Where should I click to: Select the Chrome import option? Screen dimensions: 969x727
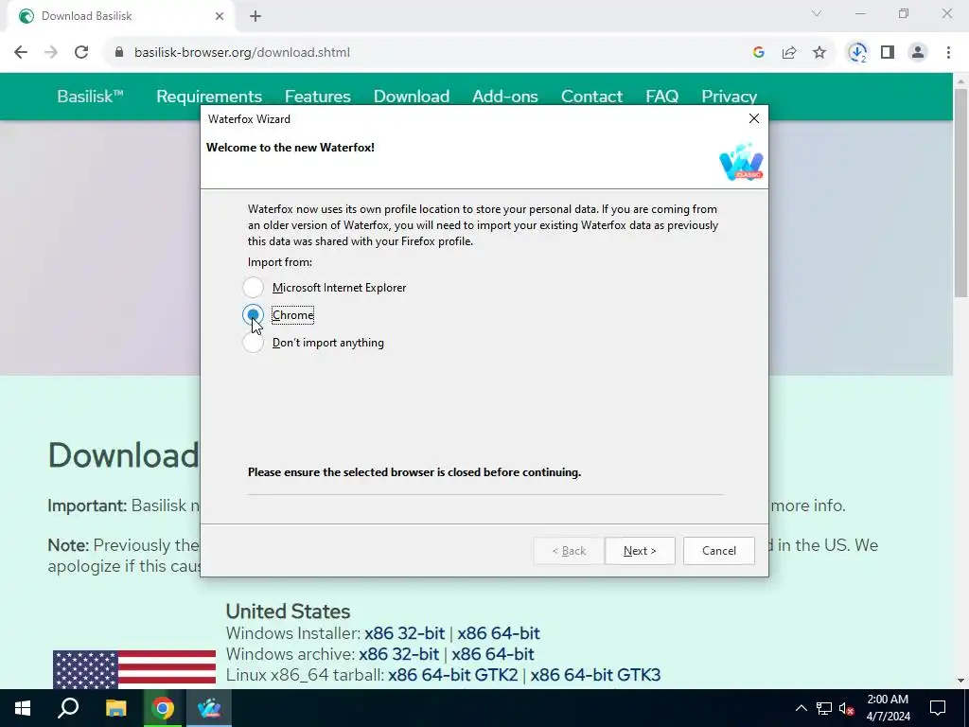pyautogui.click(x=253, y=315)
